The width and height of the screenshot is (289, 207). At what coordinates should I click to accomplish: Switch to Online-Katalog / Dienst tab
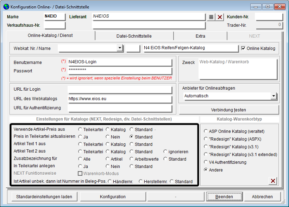[50, 35]
